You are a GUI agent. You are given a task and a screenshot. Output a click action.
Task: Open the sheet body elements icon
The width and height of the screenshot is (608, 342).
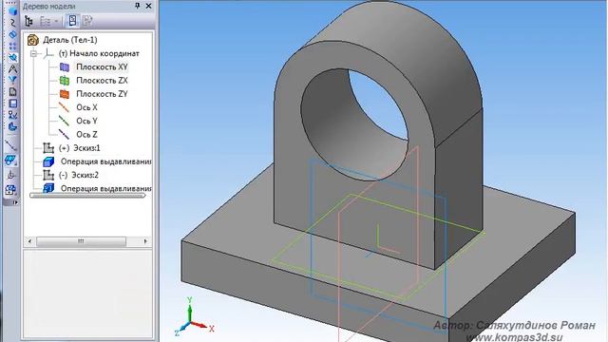point(12,126)
